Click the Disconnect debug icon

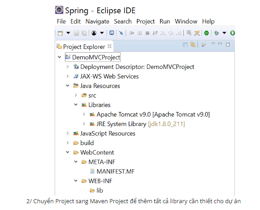[155, 33]
